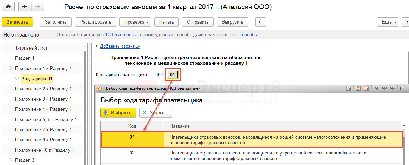Open the Проверка dropdown menu
The image size is (409, 165).
tap(137, 22)
